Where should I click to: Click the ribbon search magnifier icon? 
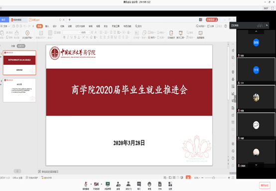point(137,26)
